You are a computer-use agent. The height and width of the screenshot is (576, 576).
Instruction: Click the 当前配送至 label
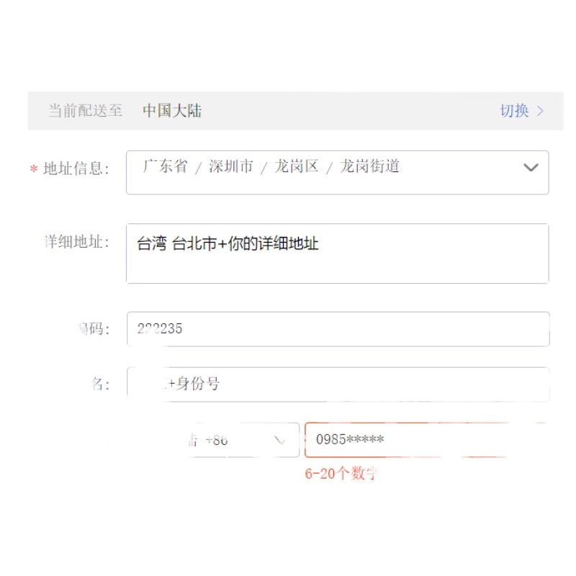coord(85,111)
